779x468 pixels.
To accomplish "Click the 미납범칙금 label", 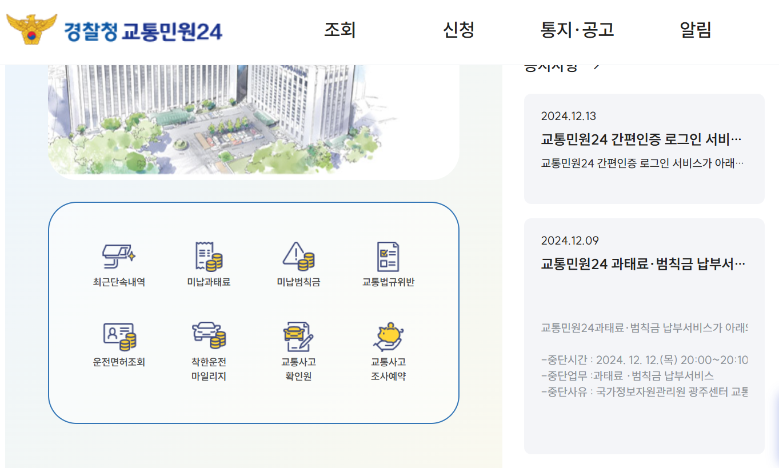I will tap(298, 282).
